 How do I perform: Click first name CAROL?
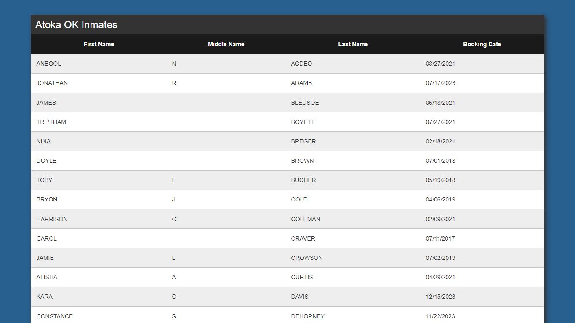(46, 238)
